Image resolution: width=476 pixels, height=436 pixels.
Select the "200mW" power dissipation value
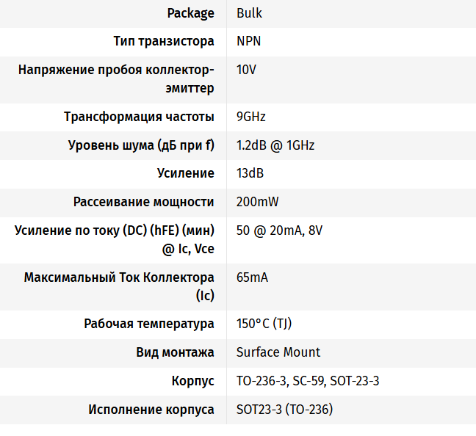(257, 202)
